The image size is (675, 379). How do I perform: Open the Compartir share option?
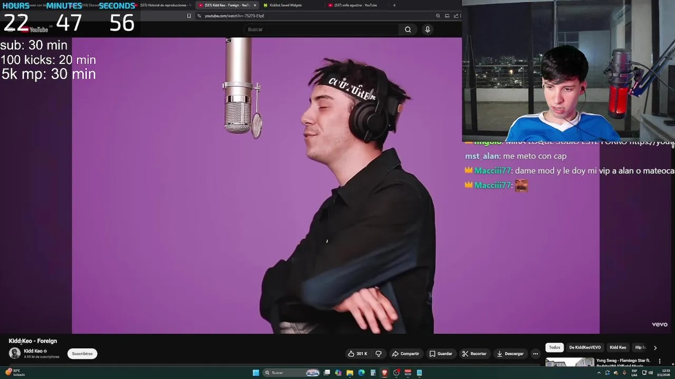point(406,354)
